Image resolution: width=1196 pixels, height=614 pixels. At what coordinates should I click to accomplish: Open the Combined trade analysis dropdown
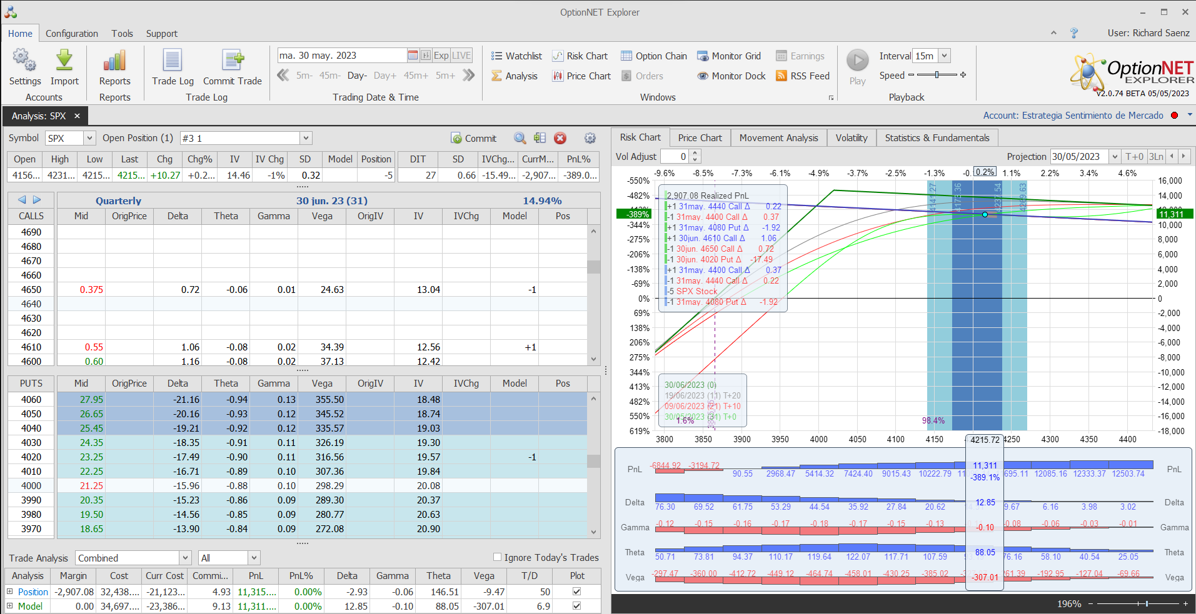185,558
